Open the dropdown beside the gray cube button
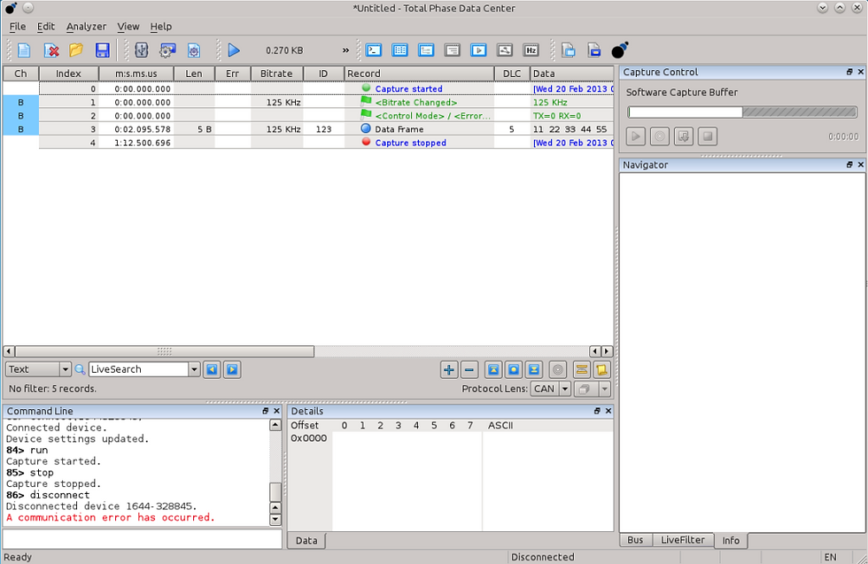 [x=604, y=389]
